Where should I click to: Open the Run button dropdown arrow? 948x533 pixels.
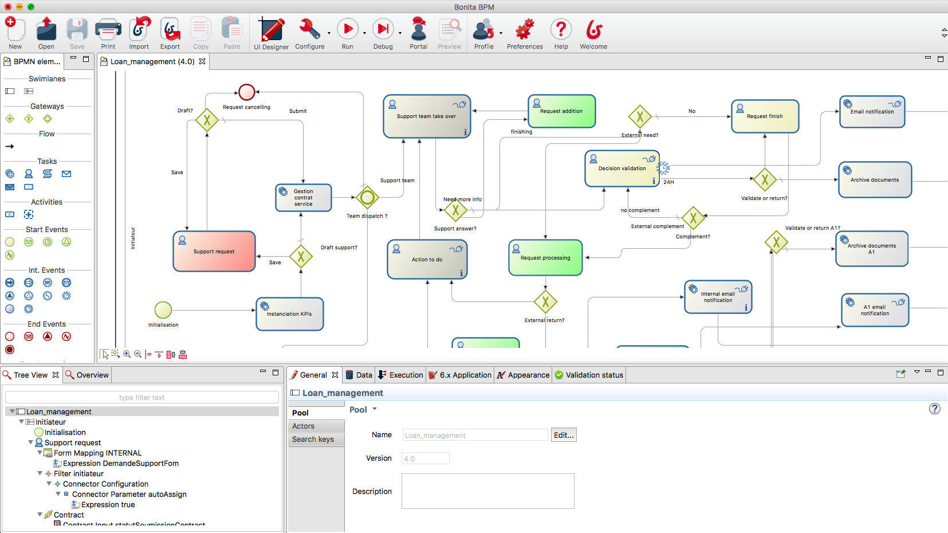click(364, 33)
